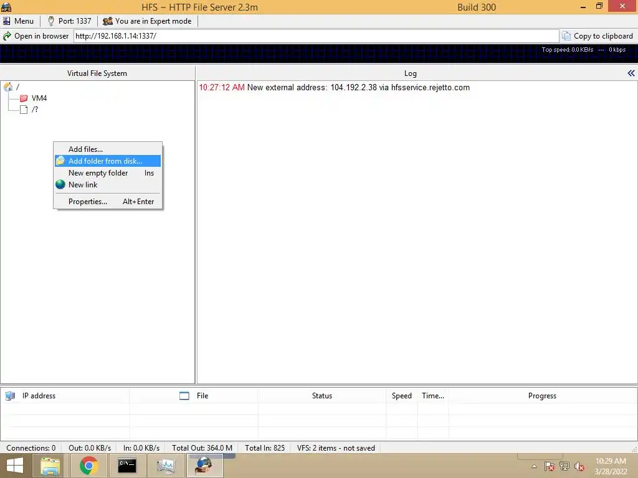Image resolution: width=638 pixels, height=478 pixels.
Task: Click the Log panel header
Action: (x=410, y=73)
